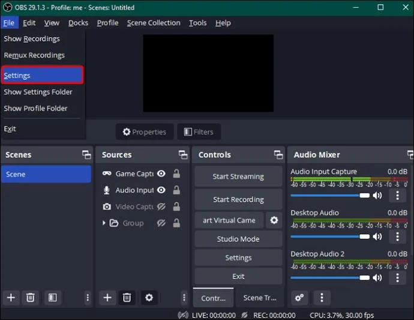
Task: Pop out the Scenes dock
Action: pos(86,155)
